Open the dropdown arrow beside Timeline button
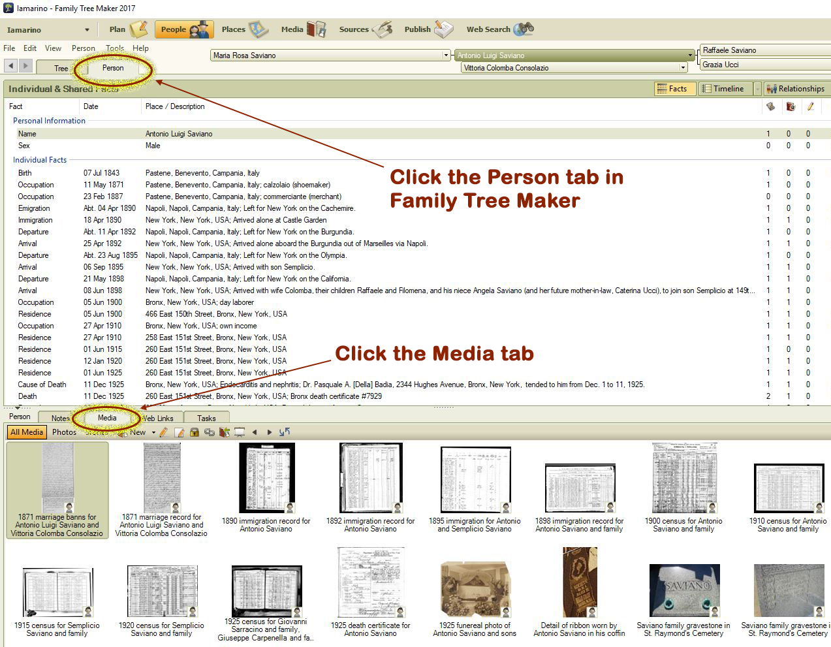The width and height of the screenshot is (831, 647). pyautogui.click(x=757, y=89)
